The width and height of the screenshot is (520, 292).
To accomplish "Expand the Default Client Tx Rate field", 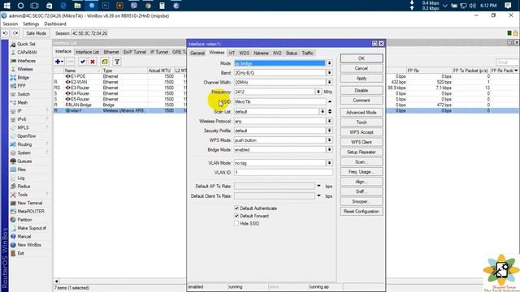I will point(318,196).
